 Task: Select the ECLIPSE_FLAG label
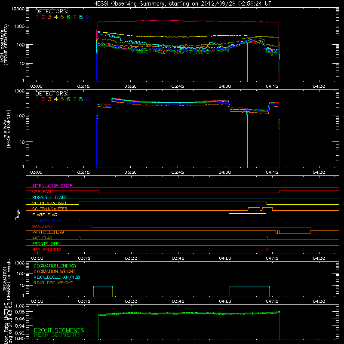pos(47,221)
